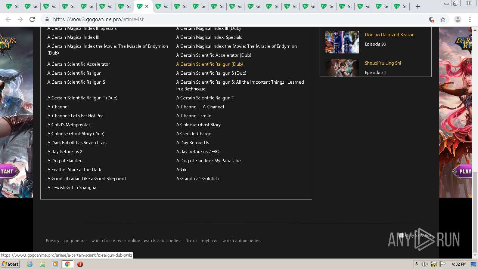This screenshot has height=269, width=478.
Task: Open A-Channel+smile link
Action: [x=194, y=116]
